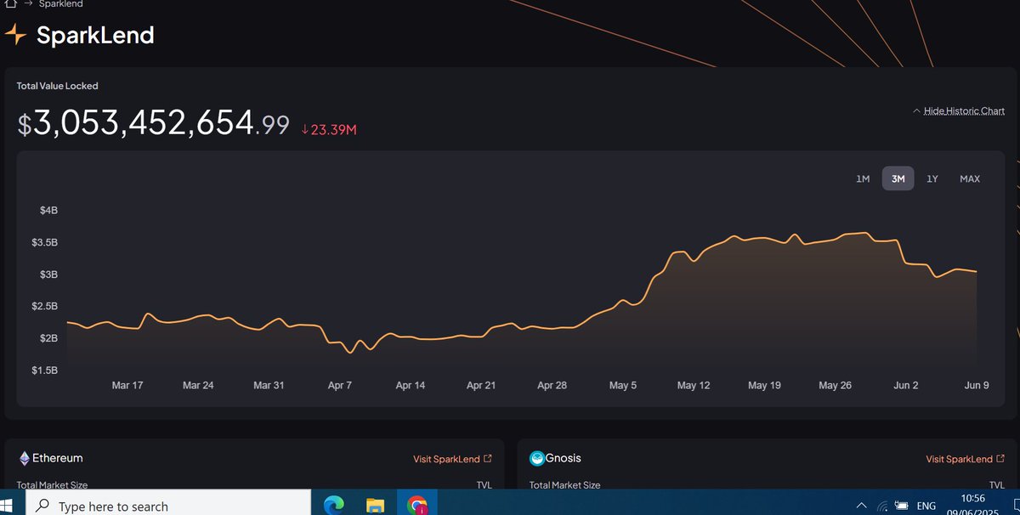The height and width of the screenshot is (515, 1020).
Task: Click the 23.39M change indicator
Action: 329,130
